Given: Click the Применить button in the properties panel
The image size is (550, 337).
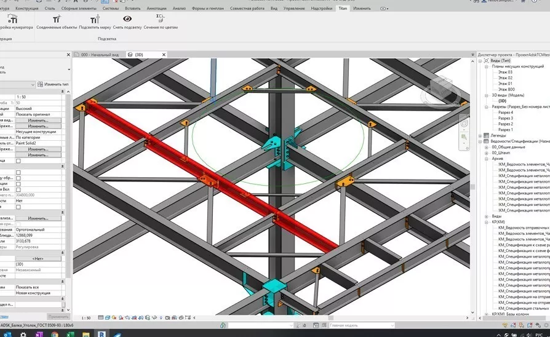Looking at the screenshot, I should point(58,316).
